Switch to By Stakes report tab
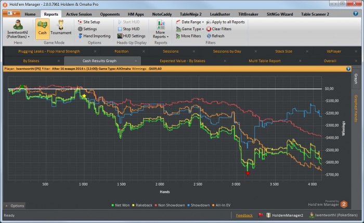 coord(31,61)
